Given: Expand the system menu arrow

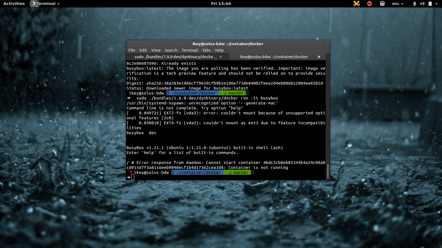Looking at the screenshot, I should pyautogui.click(x=436, y=4).
